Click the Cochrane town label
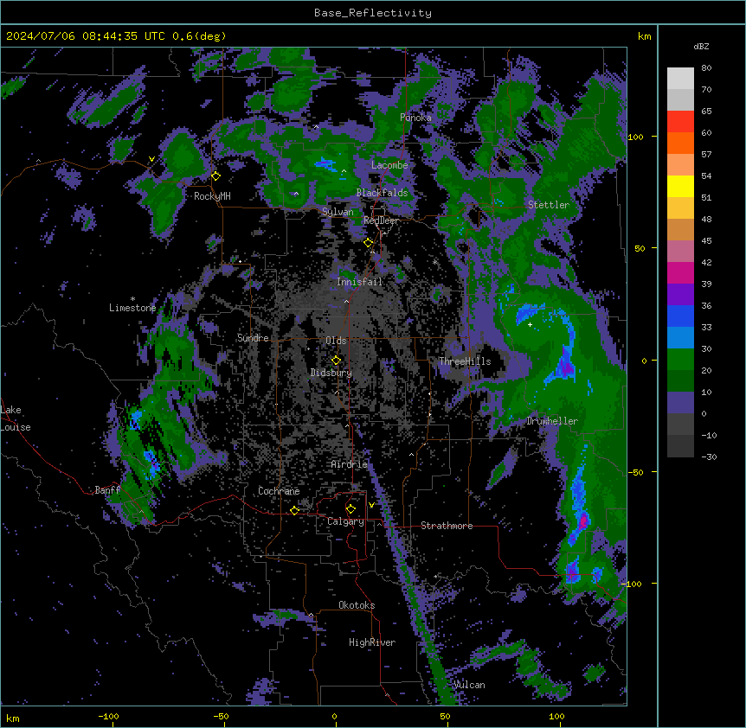 coord(279,491)
